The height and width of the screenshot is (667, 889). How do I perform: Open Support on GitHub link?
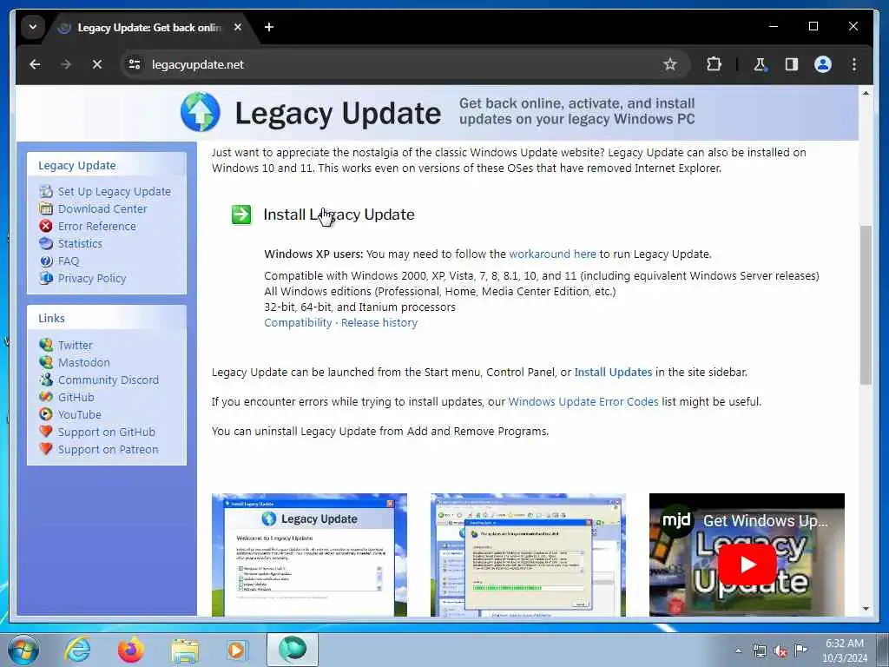click(x=107, y=433)
